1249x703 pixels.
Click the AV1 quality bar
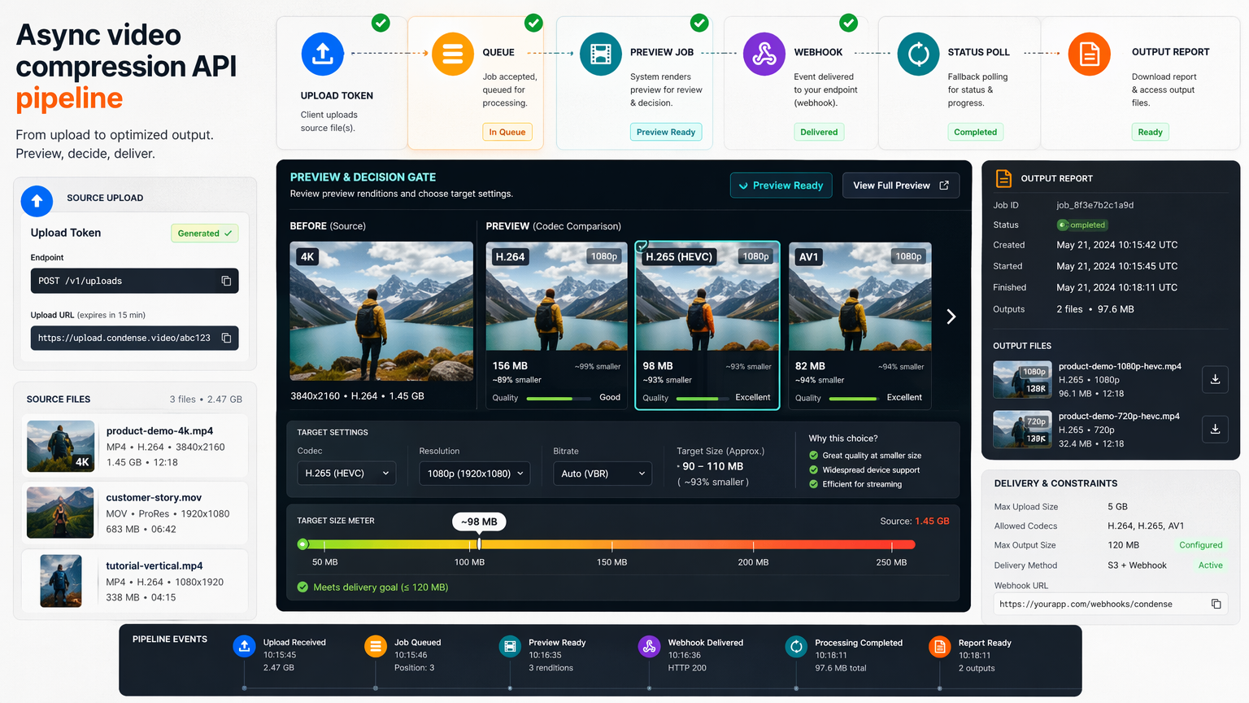point(853,398)
